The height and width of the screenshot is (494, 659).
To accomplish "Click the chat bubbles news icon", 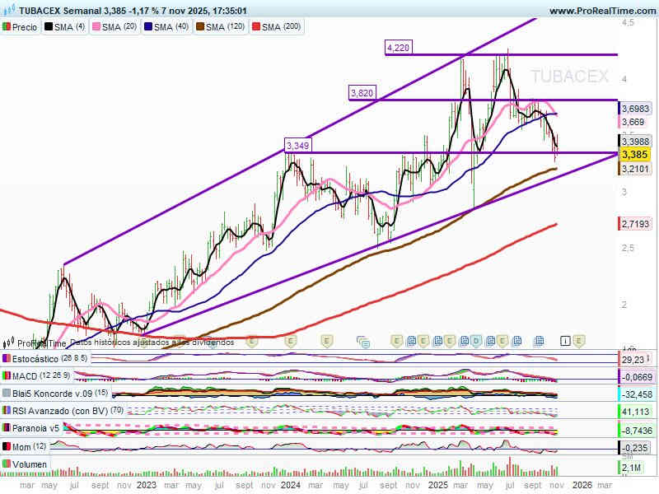I will coord(362,340).
